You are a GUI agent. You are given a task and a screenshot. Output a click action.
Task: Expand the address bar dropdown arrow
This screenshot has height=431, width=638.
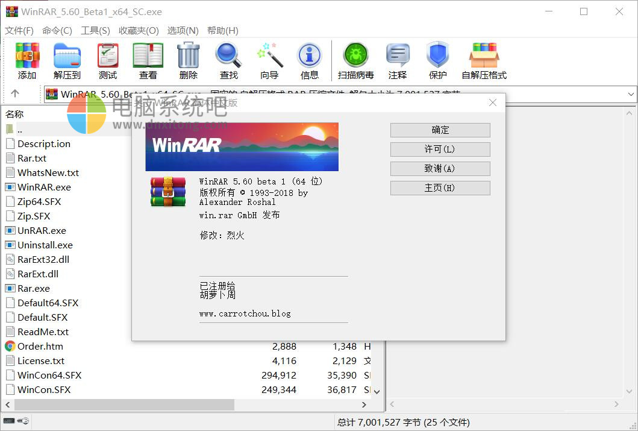pos(631,95)
